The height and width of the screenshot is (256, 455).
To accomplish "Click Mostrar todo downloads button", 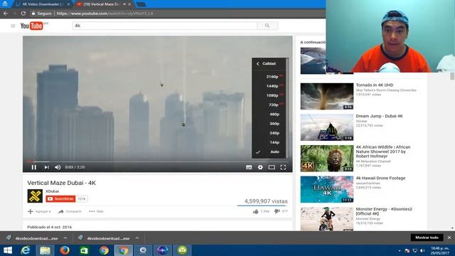I will (427, 238).
